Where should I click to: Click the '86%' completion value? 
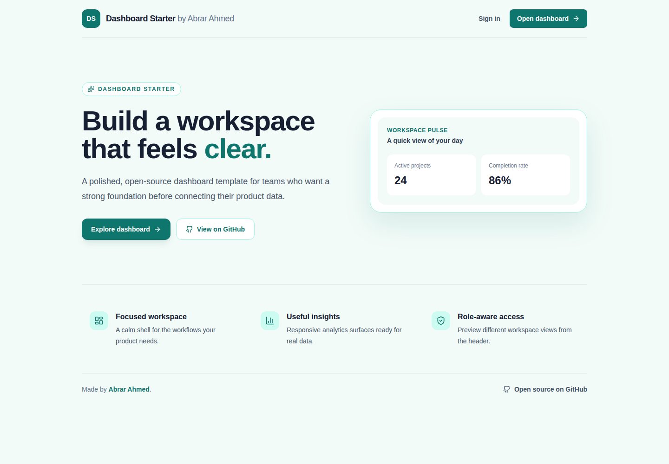tap(500, 180)
